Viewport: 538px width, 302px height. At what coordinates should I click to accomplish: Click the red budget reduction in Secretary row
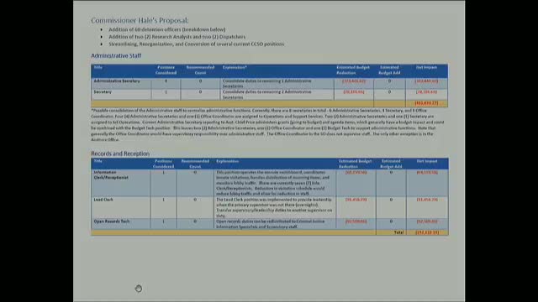click(354, 92)
